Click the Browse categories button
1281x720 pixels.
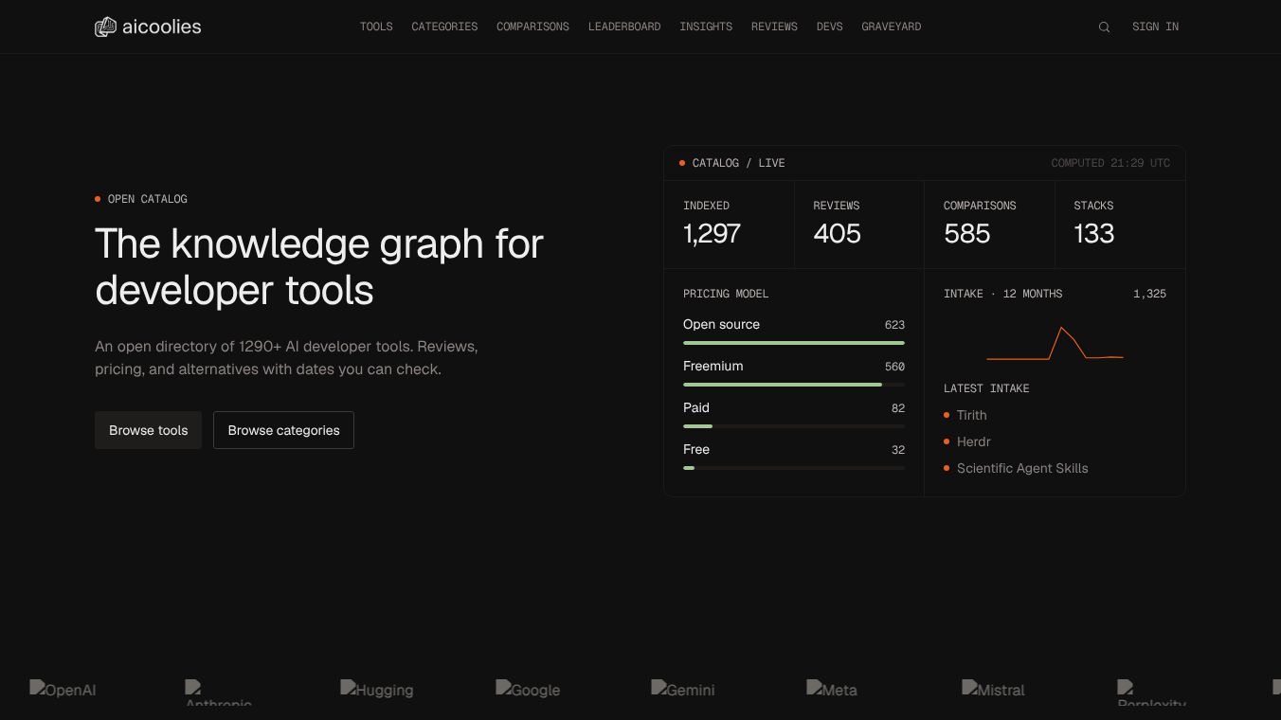283,430
